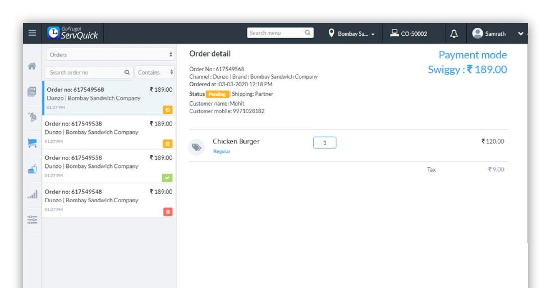This screenshot has height=288, width=551.
Task: Click the counter terminal icon
Action: [394, 33]
